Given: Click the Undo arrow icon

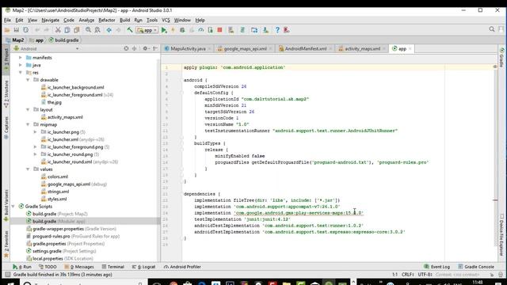Looking at the screenshot, I should pyautogui.click(x=37, y=30).
